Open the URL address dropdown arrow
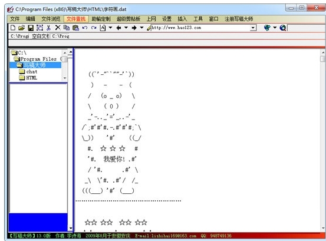This screenshot has height=241, width=326. coord(253,28)
